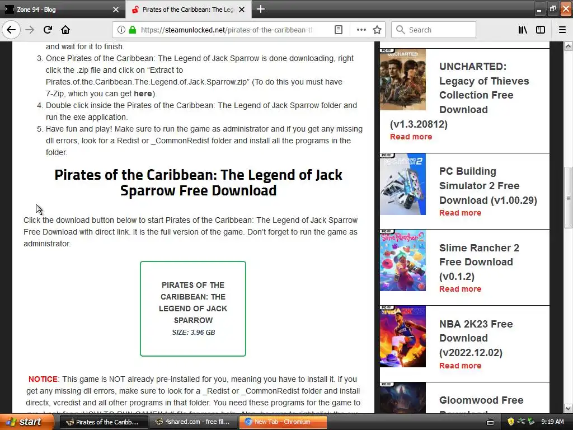Screen dimensions: 573x430
Task: Click Read more under PC Building Simulator 2
Action: pyautogui.click(x=460, y=213)
